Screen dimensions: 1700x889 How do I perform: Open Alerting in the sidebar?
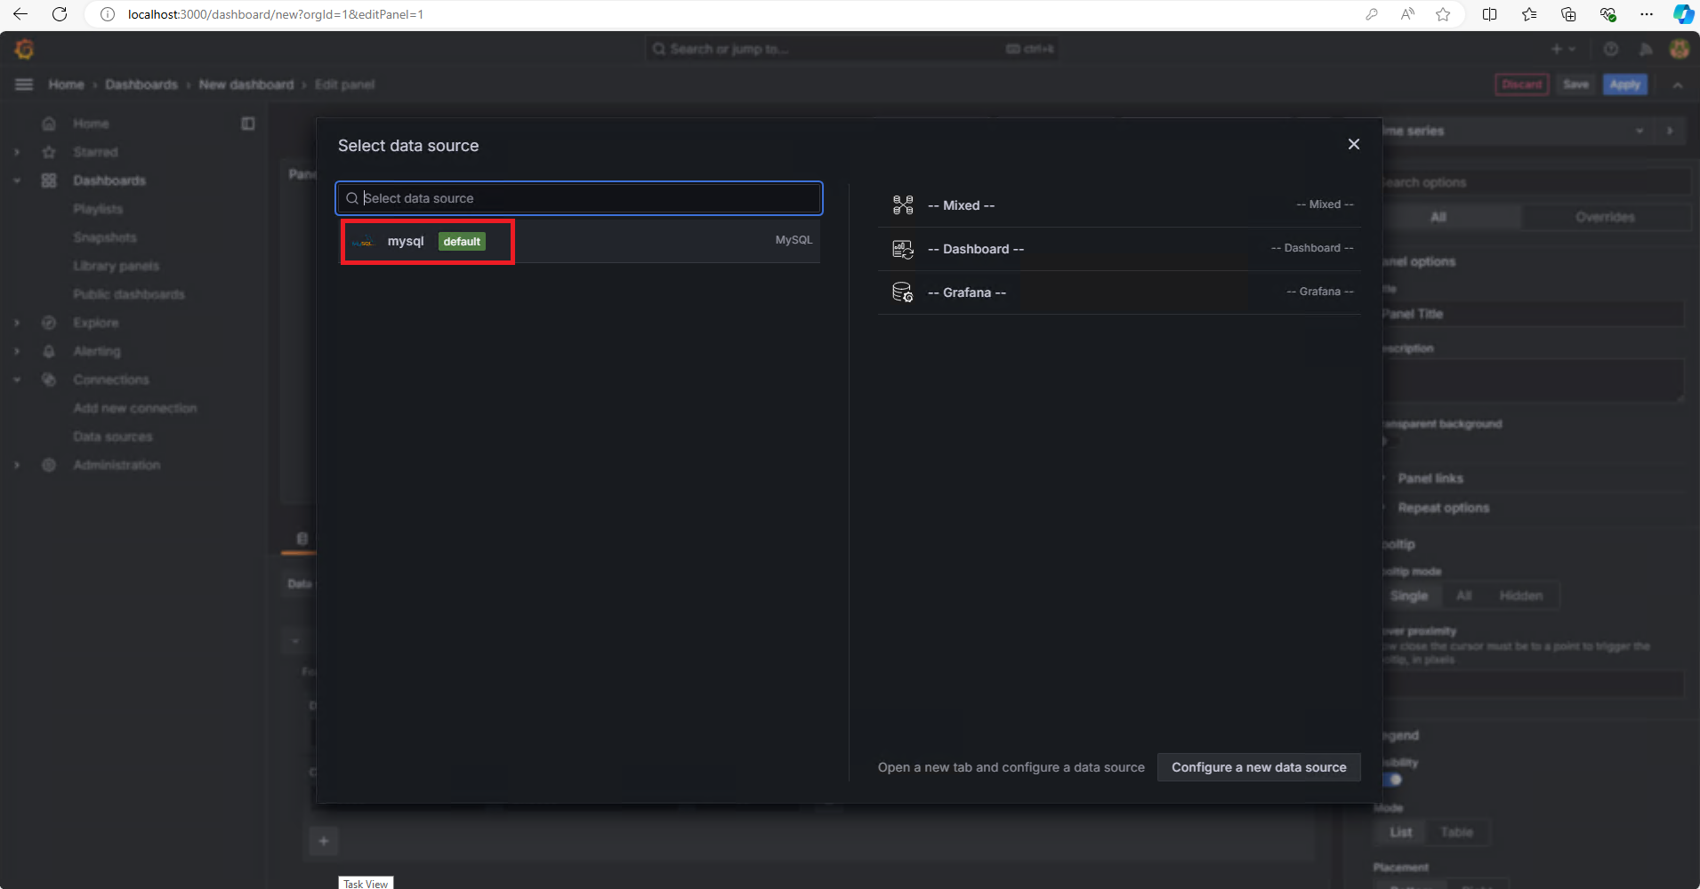pos(97,351)
